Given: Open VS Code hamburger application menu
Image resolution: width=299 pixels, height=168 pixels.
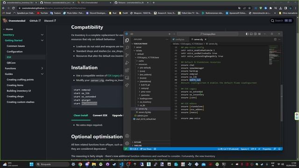Looking at the screenshot, I should [132, 34].
